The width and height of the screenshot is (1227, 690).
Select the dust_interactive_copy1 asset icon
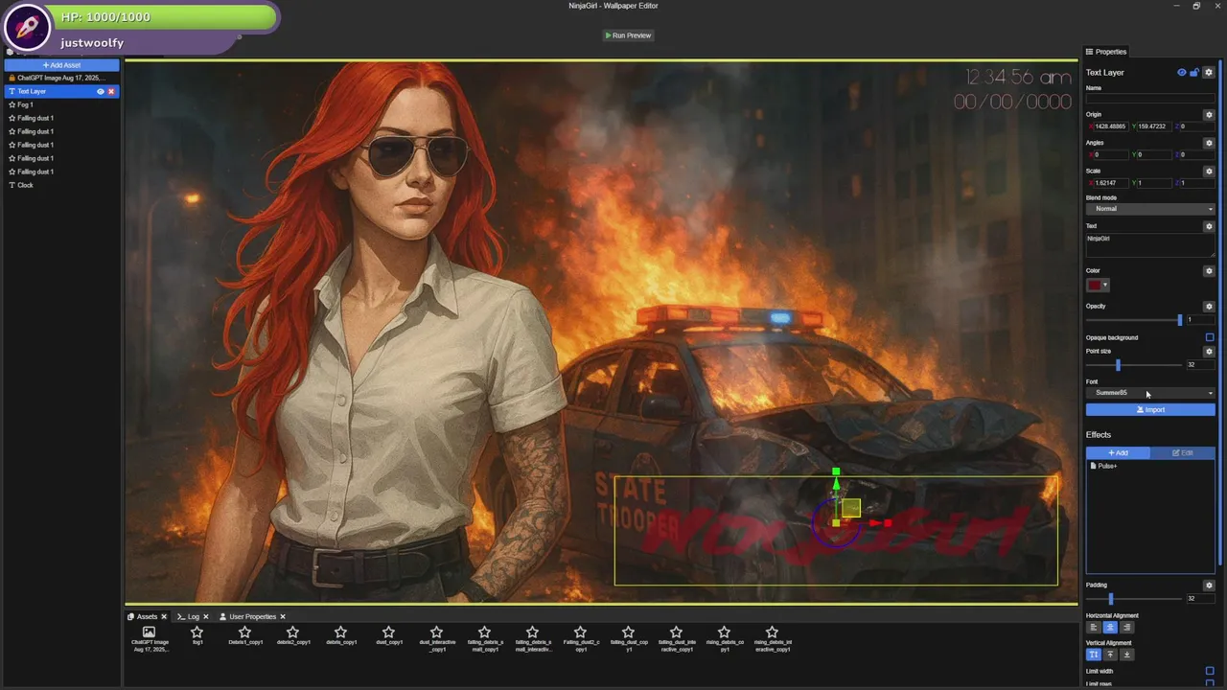436,632
